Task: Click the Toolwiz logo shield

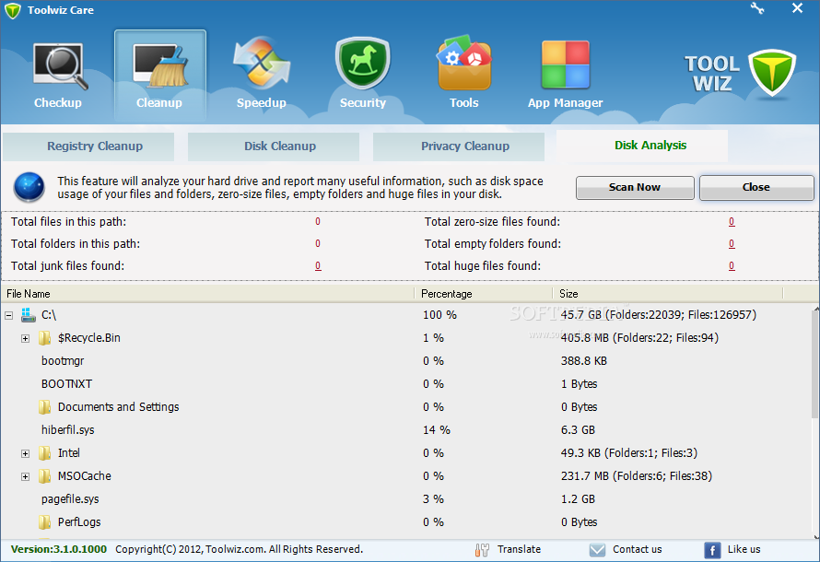Action: pos(772,74)
